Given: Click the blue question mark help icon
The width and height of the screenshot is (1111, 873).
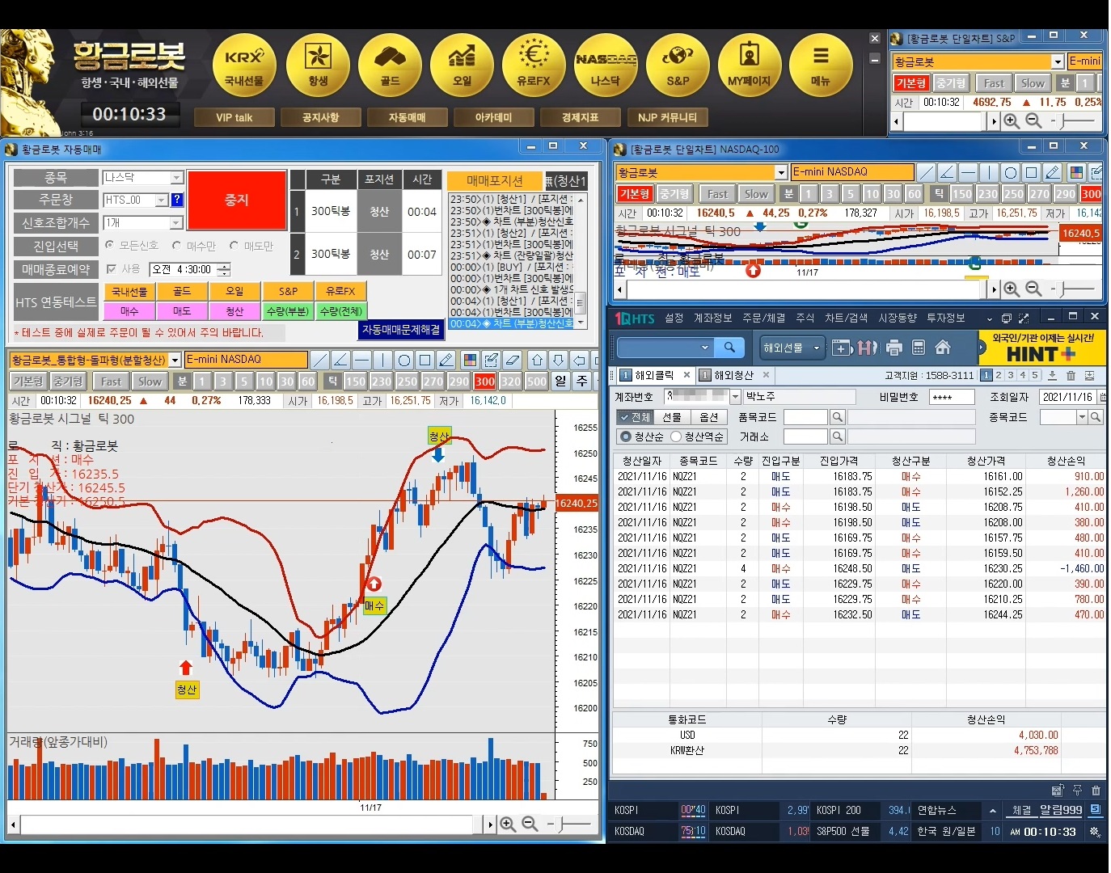Looking at the screenshot, I should coord(177,200).
